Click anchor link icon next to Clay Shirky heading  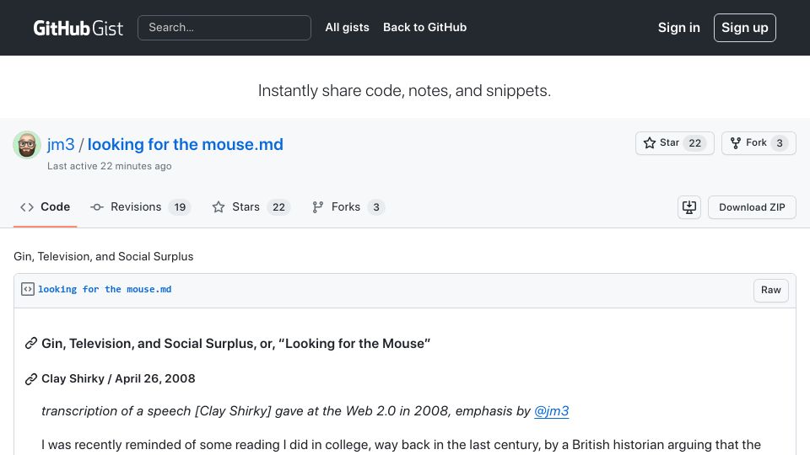(31, 379)
